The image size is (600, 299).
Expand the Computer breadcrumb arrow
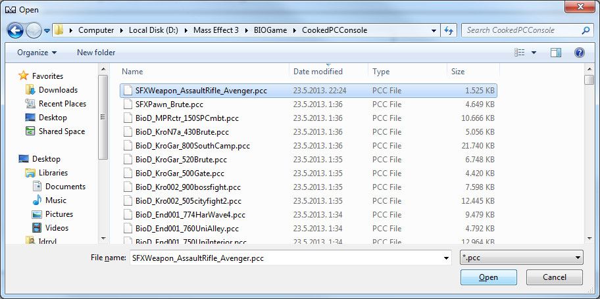tap(122, 30)
